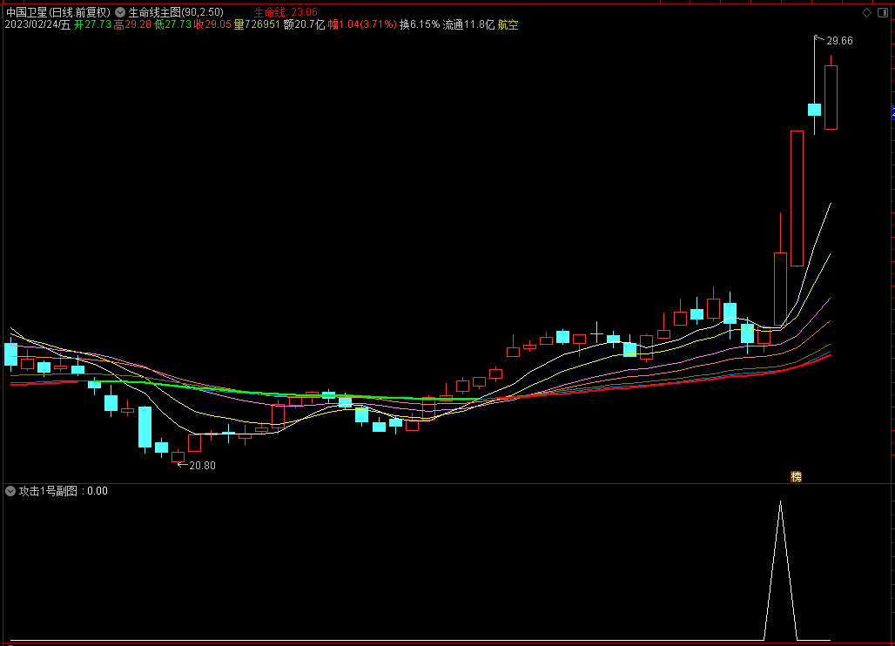Click the 20.80 low price label
895x646 pixels.
203,466
